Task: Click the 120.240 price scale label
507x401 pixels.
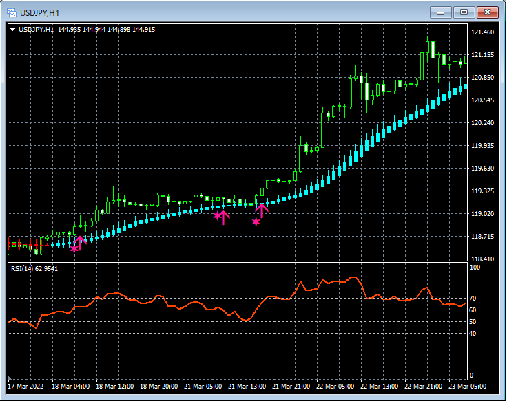Action: (x=482, y=122)
